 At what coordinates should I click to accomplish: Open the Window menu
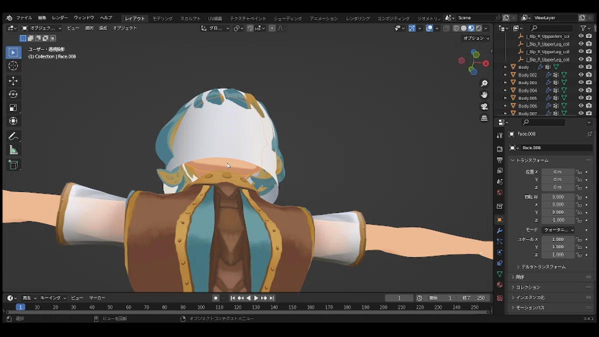coord(84,18)
